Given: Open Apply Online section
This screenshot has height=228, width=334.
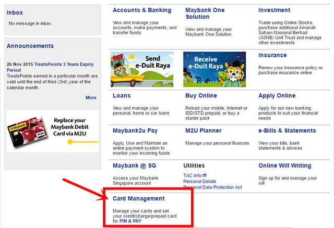Looking at the screenshot, I should point(277,96).
